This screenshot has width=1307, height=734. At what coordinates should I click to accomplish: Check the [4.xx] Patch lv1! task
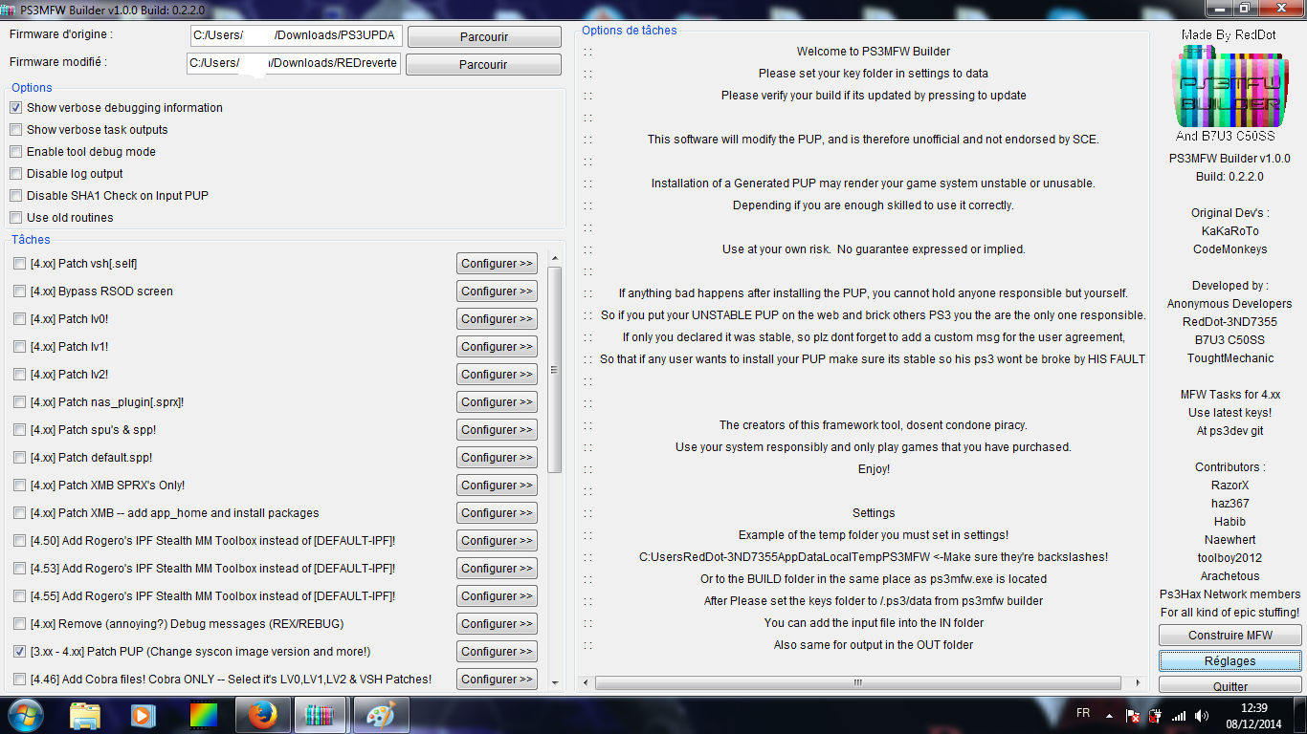point(20,347)
